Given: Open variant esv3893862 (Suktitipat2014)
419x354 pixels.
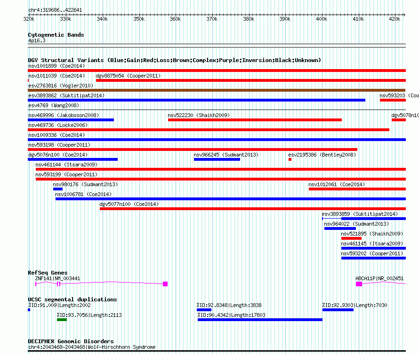Looking at the screenshot, I should pos(66,96).
